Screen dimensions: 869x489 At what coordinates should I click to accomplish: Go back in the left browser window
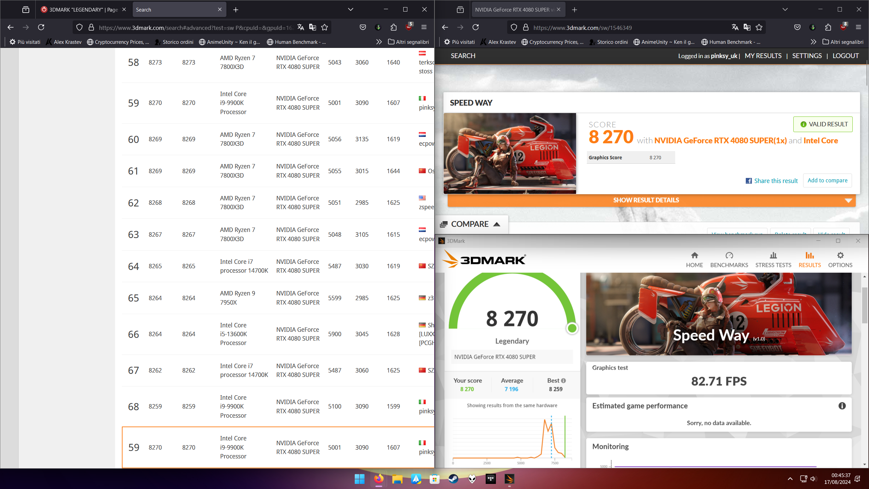[x=11, y=27]
